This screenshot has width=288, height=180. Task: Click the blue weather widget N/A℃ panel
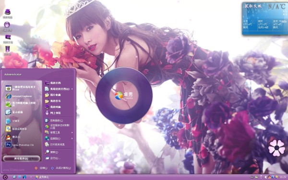point(265,19)
